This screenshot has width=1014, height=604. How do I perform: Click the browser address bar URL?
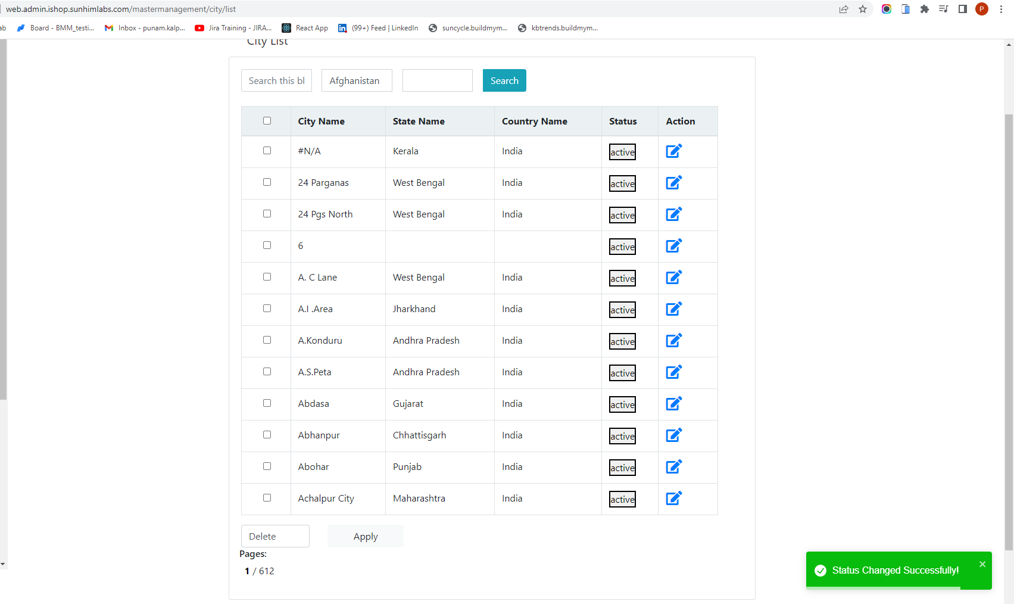tap(121, 9)
